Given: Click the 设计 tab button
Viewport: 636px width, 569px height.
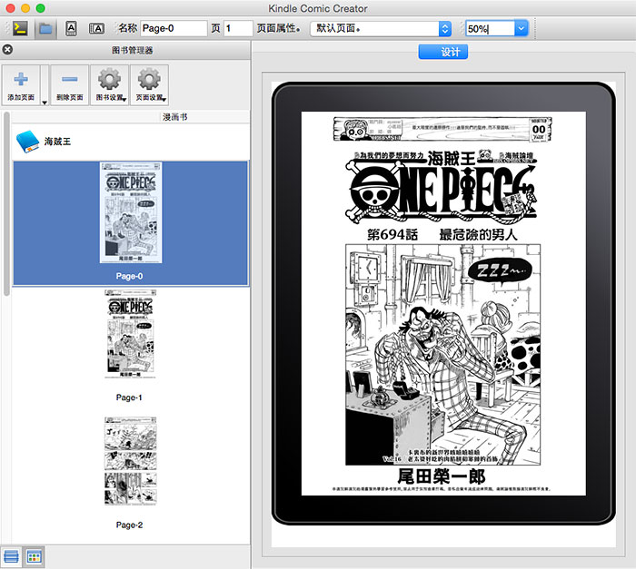Looking at the screenshot, I should coord(443,52).
